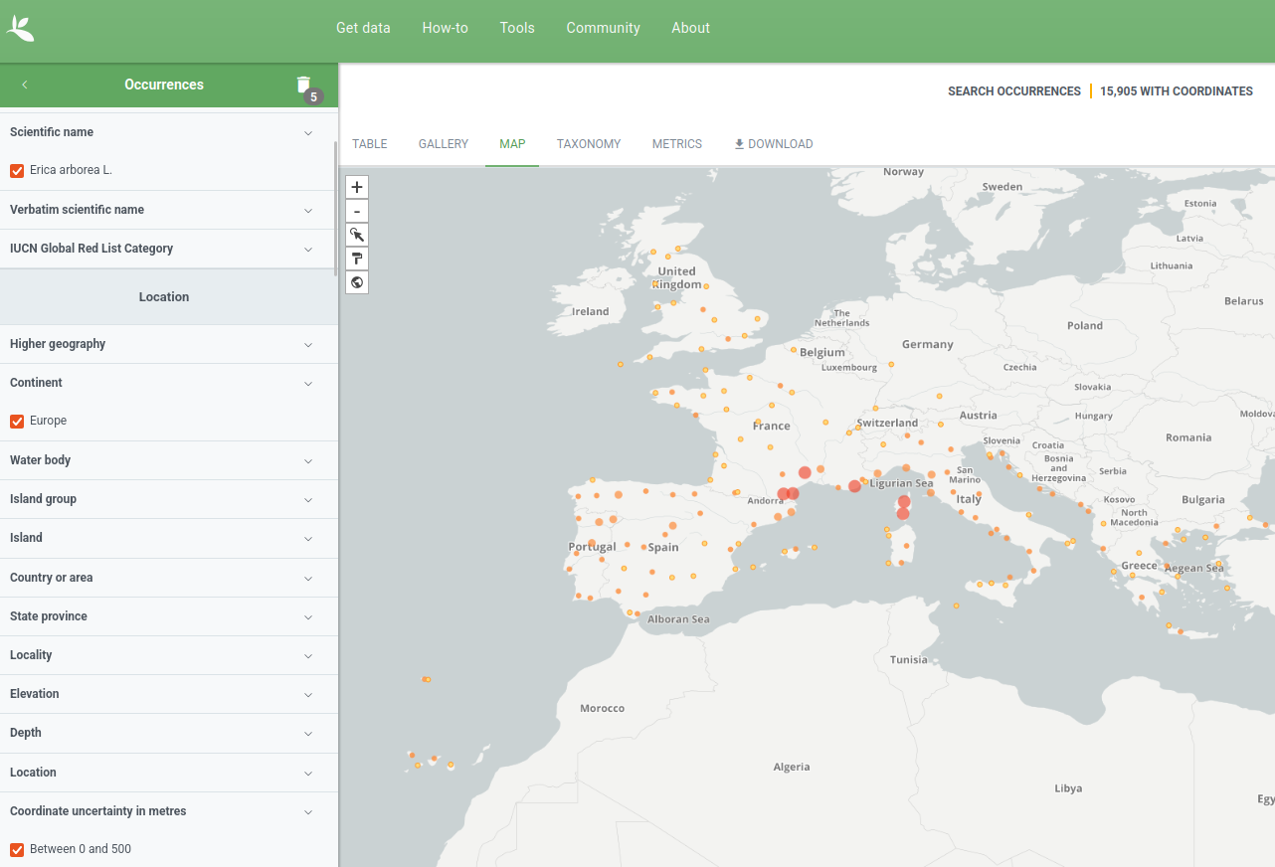
Task: Untick the Between 0 and 500 checkbox
Action: tap(17, 850)
